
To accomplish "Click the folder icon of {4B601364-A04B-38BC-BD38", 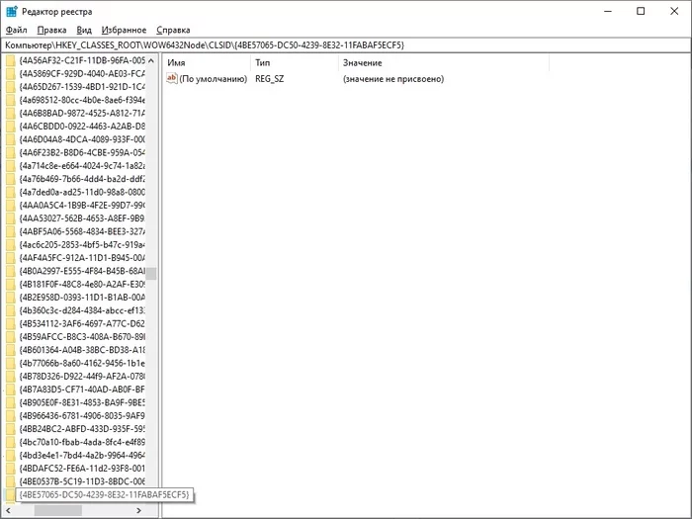I will point(10,349).
